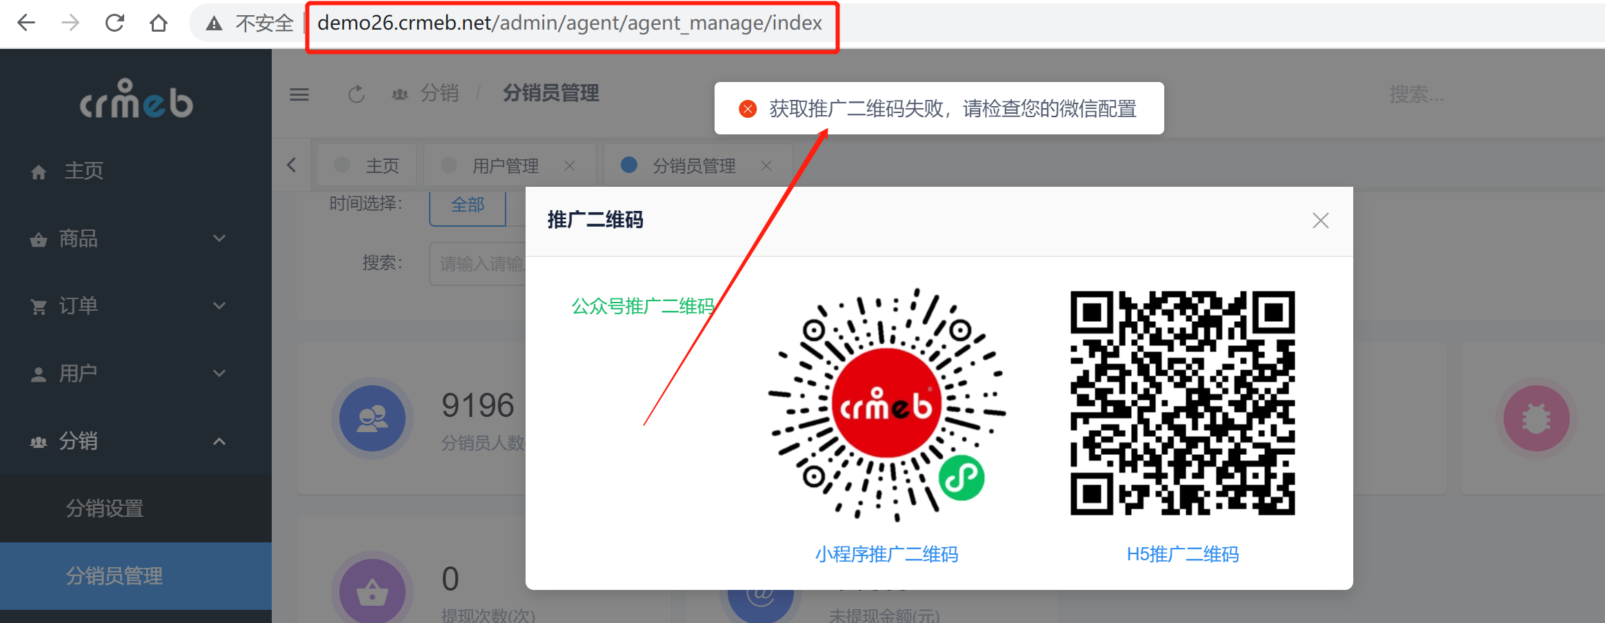Viewport: 1605px width, 623px height.
Task: Click the 搜索 keyword input field
Action: pyautogui.click(x=478, y=264)
